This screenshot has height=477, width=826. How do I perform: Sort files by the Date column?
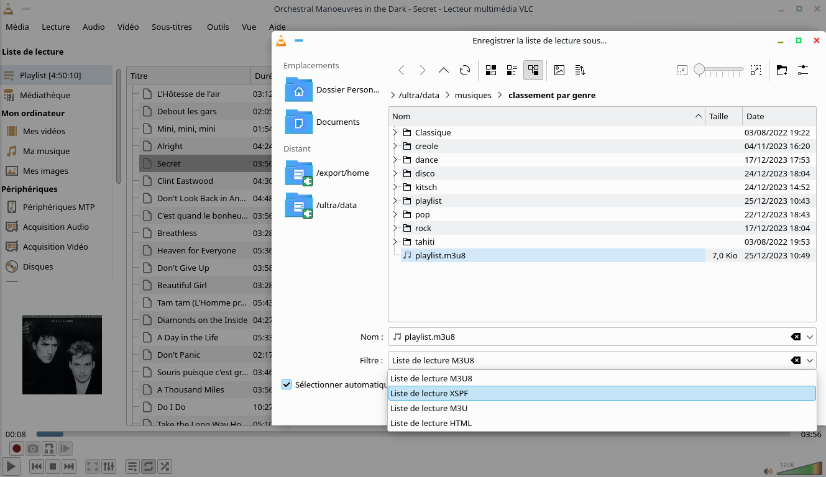[779, 116]
